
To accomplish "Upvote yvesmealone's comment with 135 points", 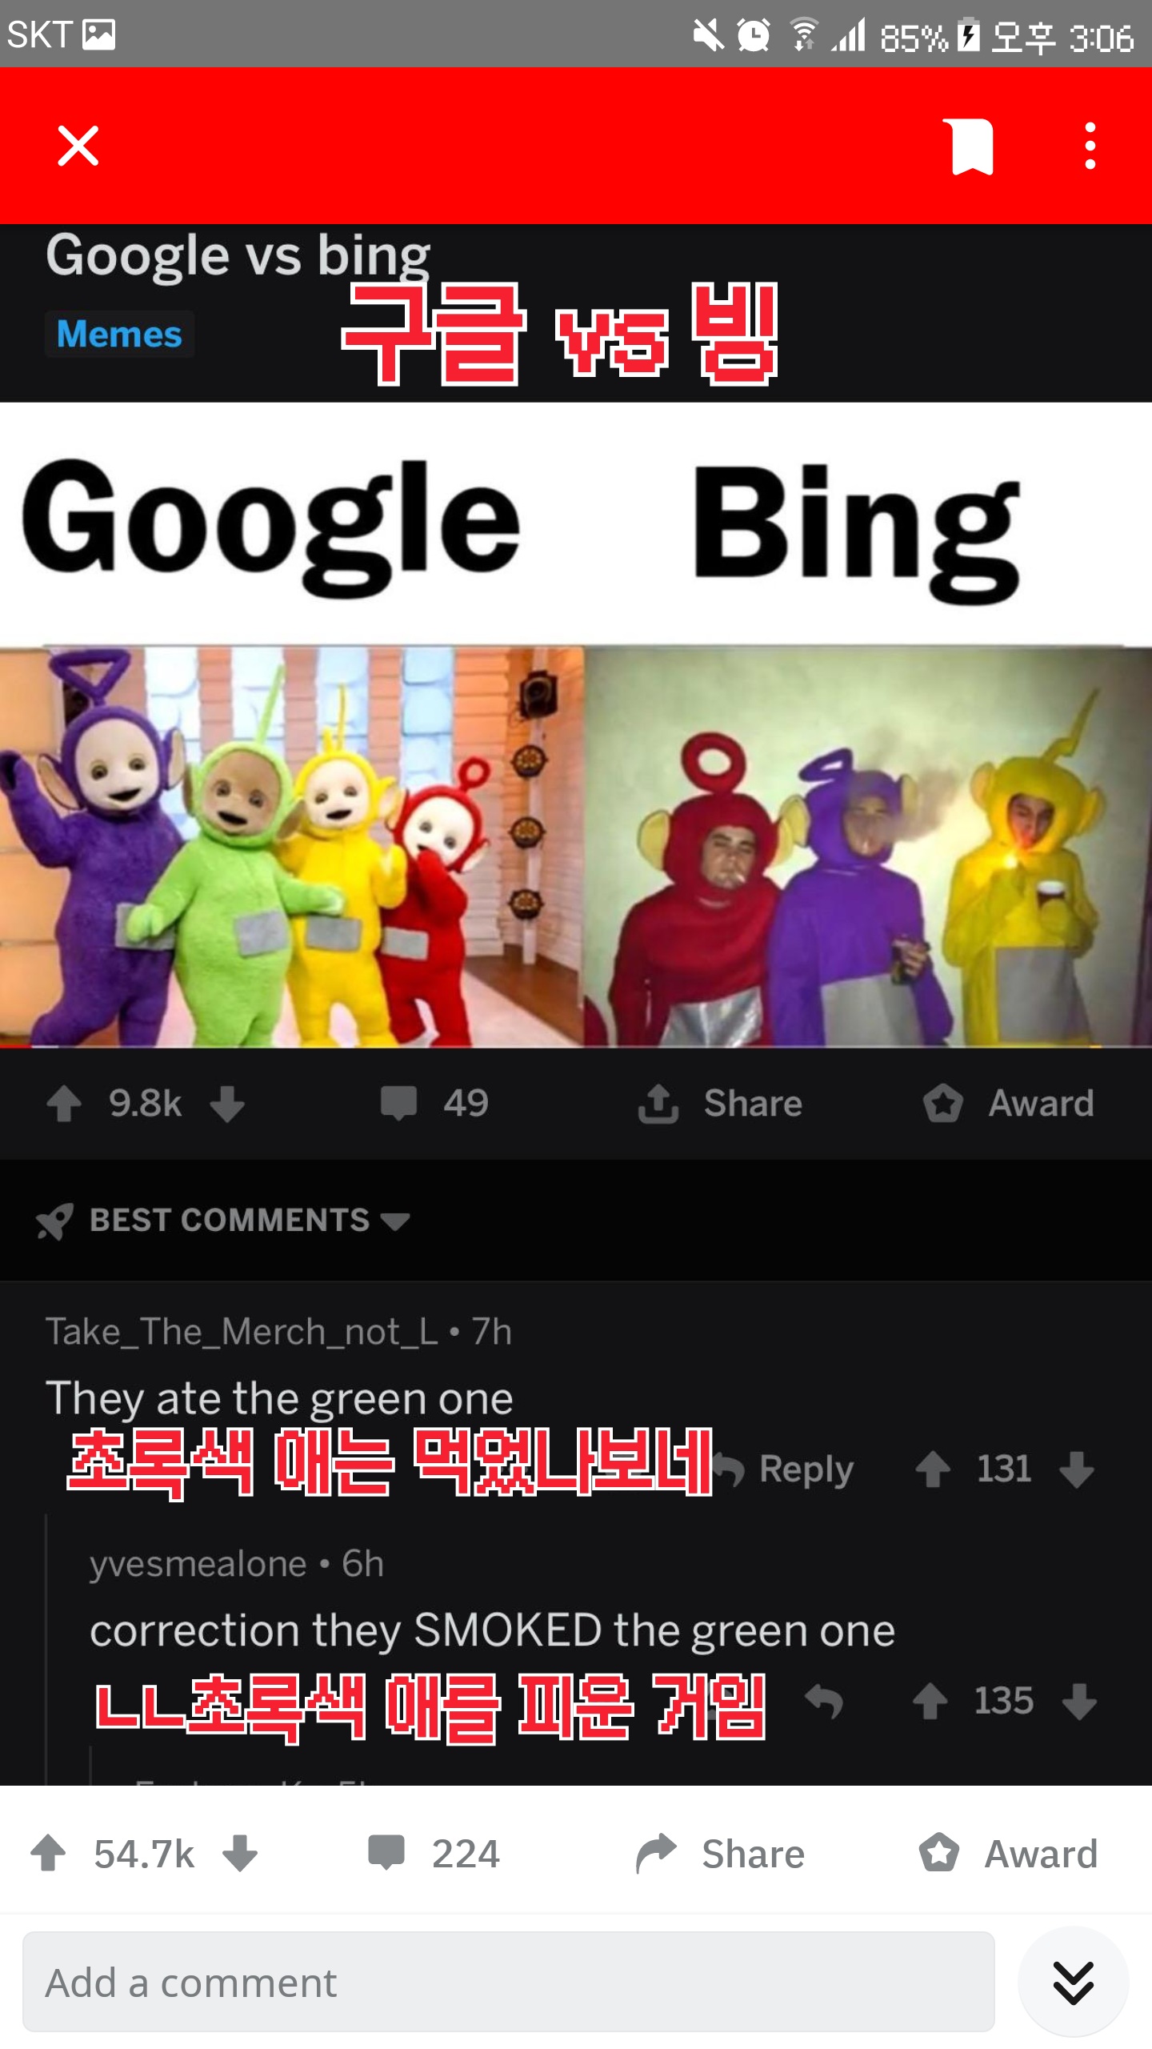I will pos(930,1701).
